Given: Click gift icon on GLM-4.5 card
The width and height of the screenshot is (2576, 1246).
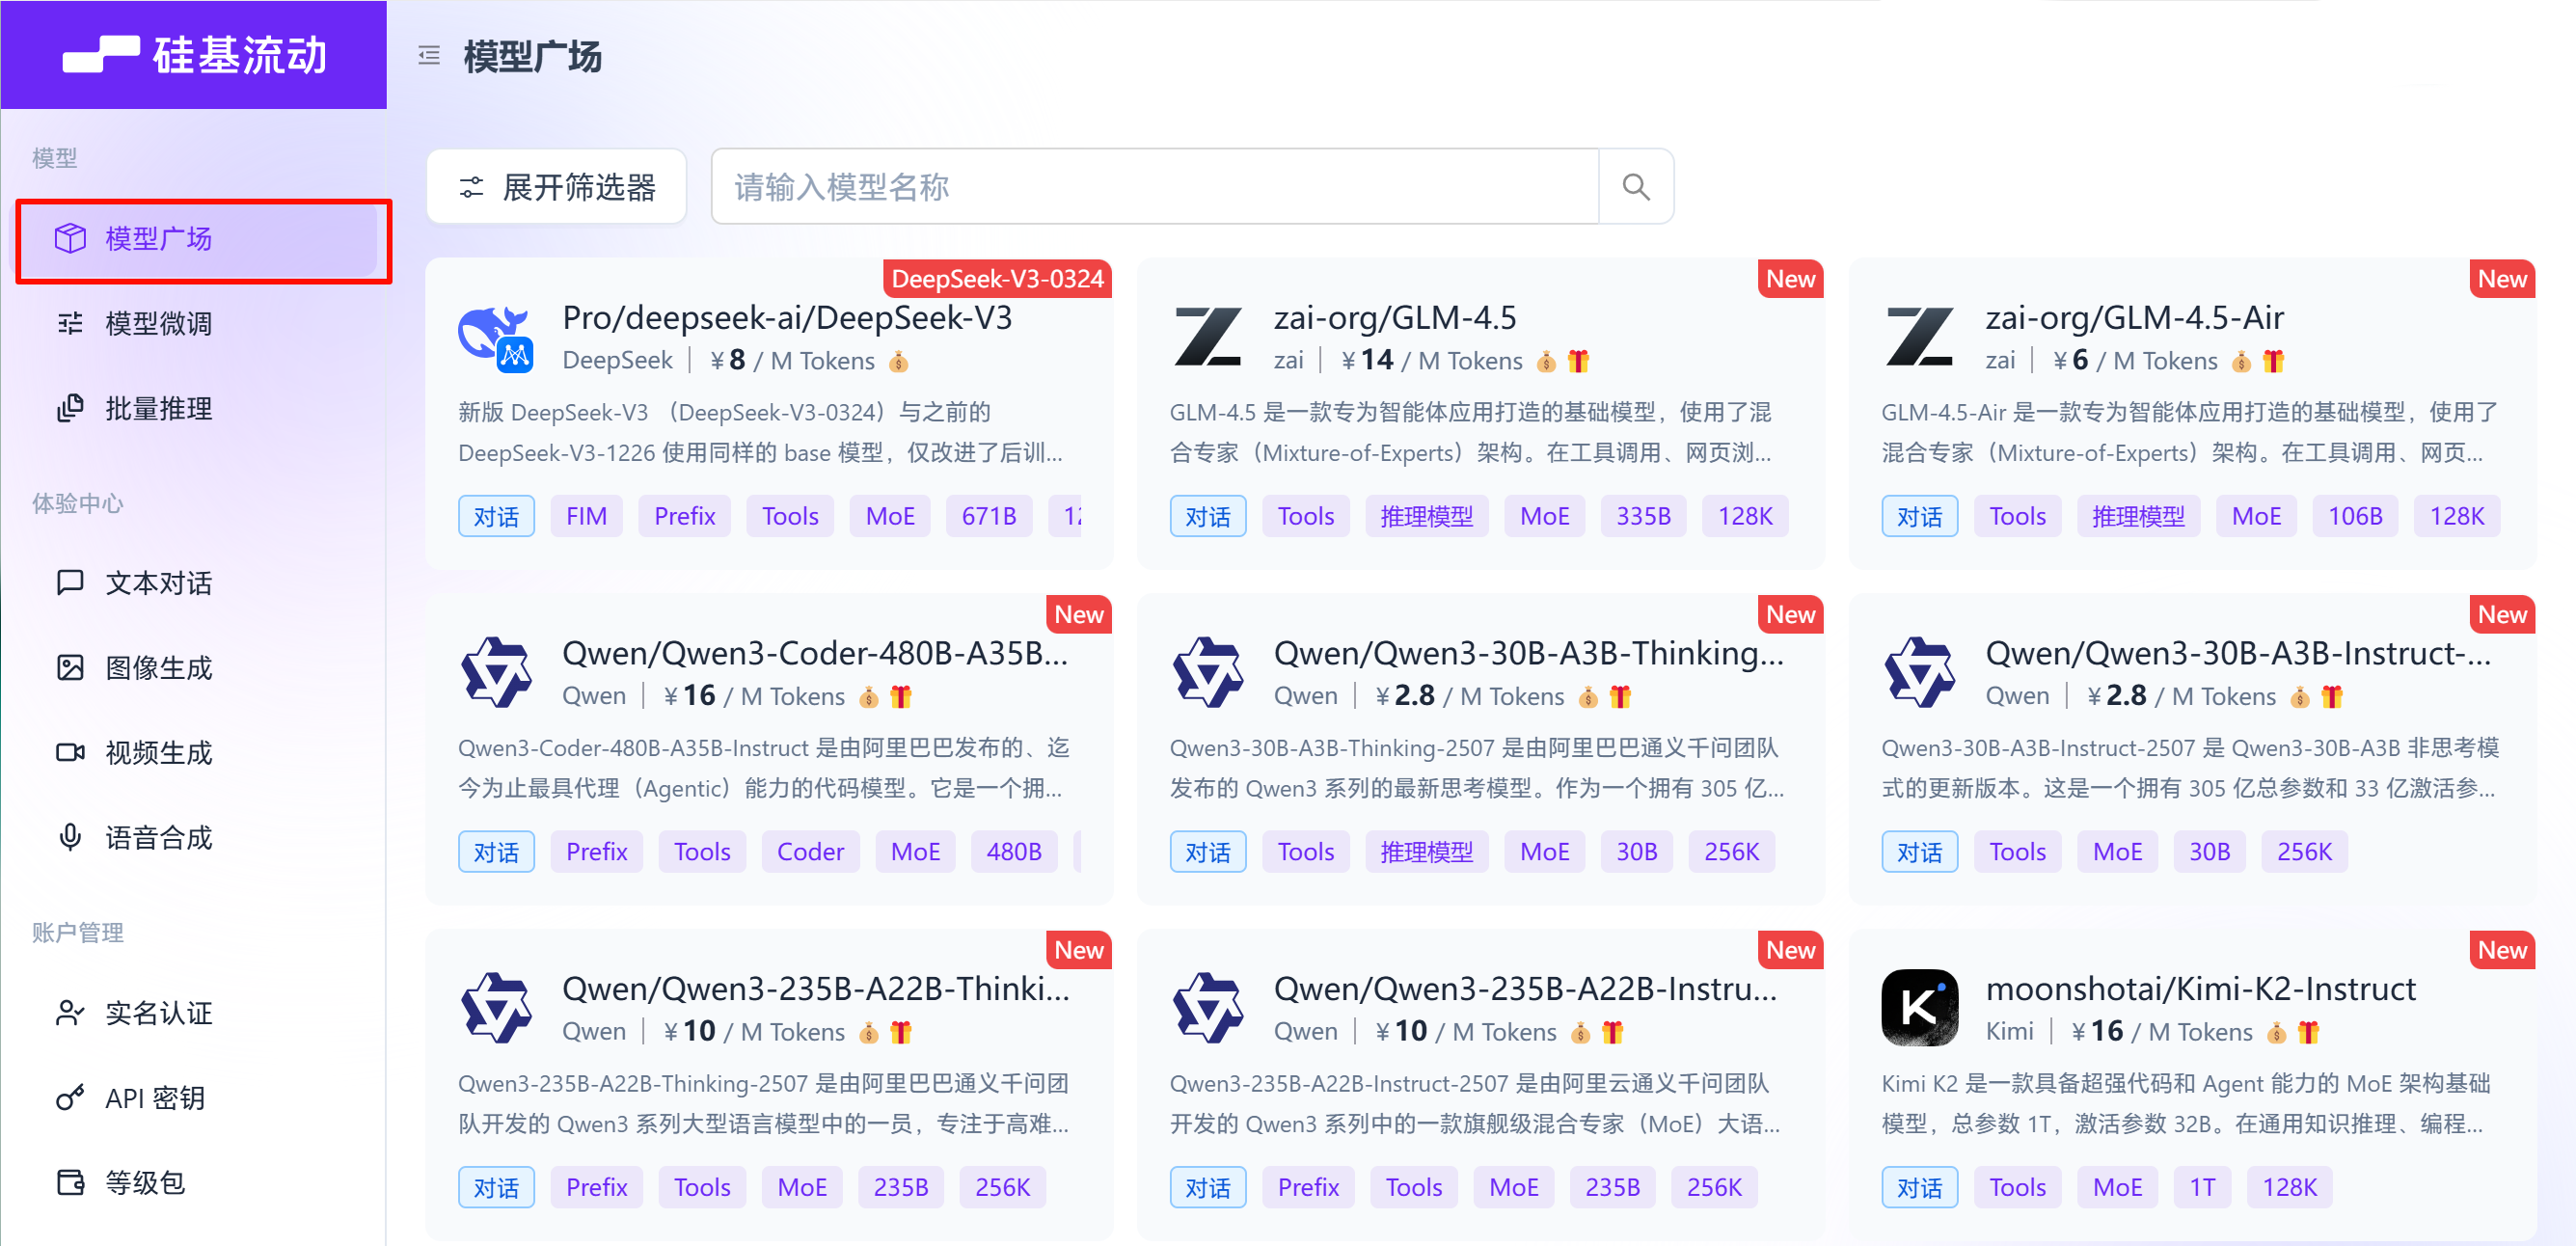Looking at the screenshot, I should point(1578,361).
